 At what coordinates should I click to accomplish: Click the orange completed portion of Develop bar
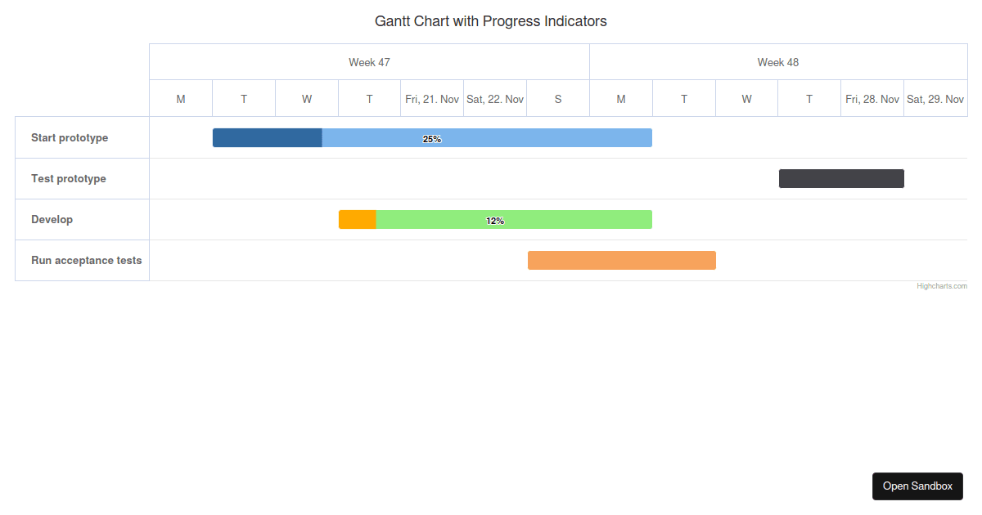pos(357,219)
